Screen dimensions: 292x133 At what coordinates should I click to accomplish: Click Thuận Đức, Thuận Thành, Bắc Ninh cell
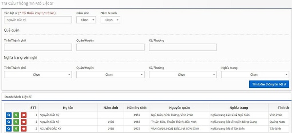click(179, 122)
